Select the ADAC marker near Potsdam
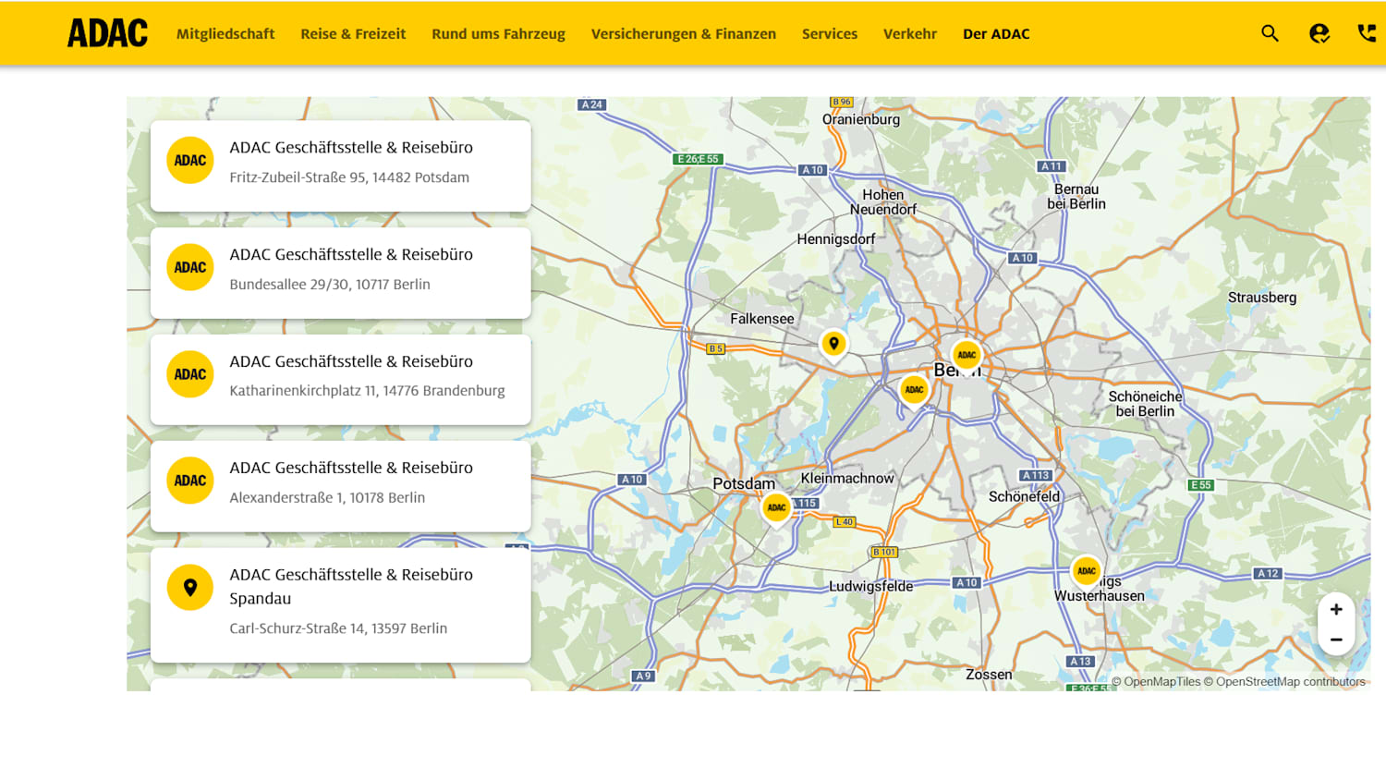 tap(776, 507)
